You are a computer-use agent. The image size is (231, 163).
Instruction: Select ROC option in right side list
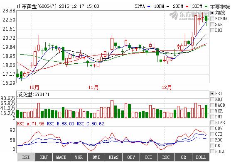pyautogui.click(x=212, y=140)
